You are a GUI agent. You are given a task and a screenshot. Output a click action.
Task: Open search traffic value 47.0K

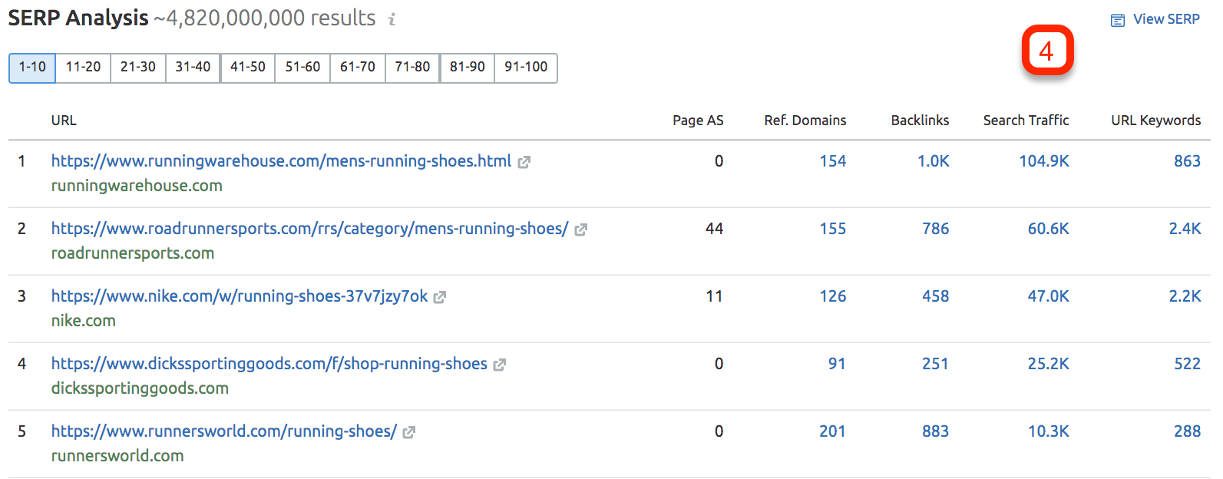tap(1049, 296)
